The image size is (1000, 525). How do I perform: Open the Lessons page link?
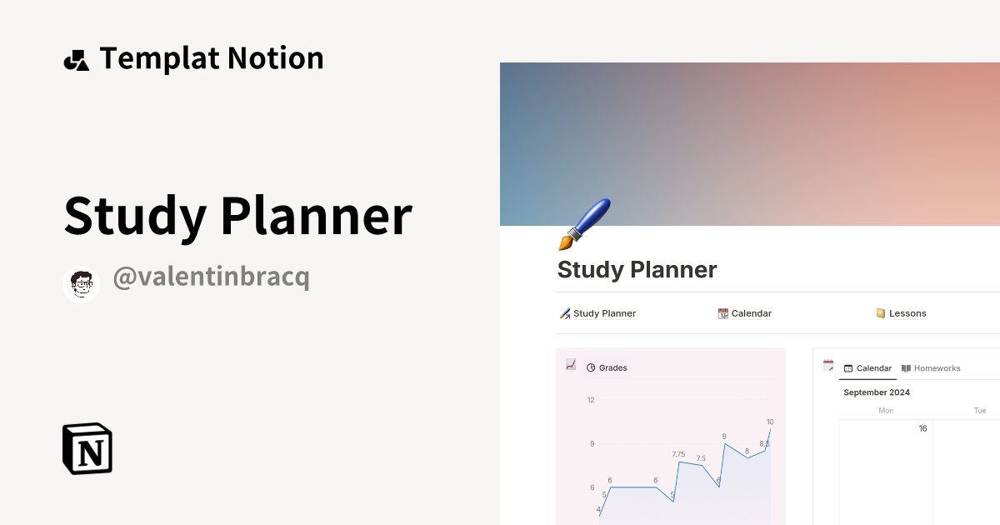[908, 313]
